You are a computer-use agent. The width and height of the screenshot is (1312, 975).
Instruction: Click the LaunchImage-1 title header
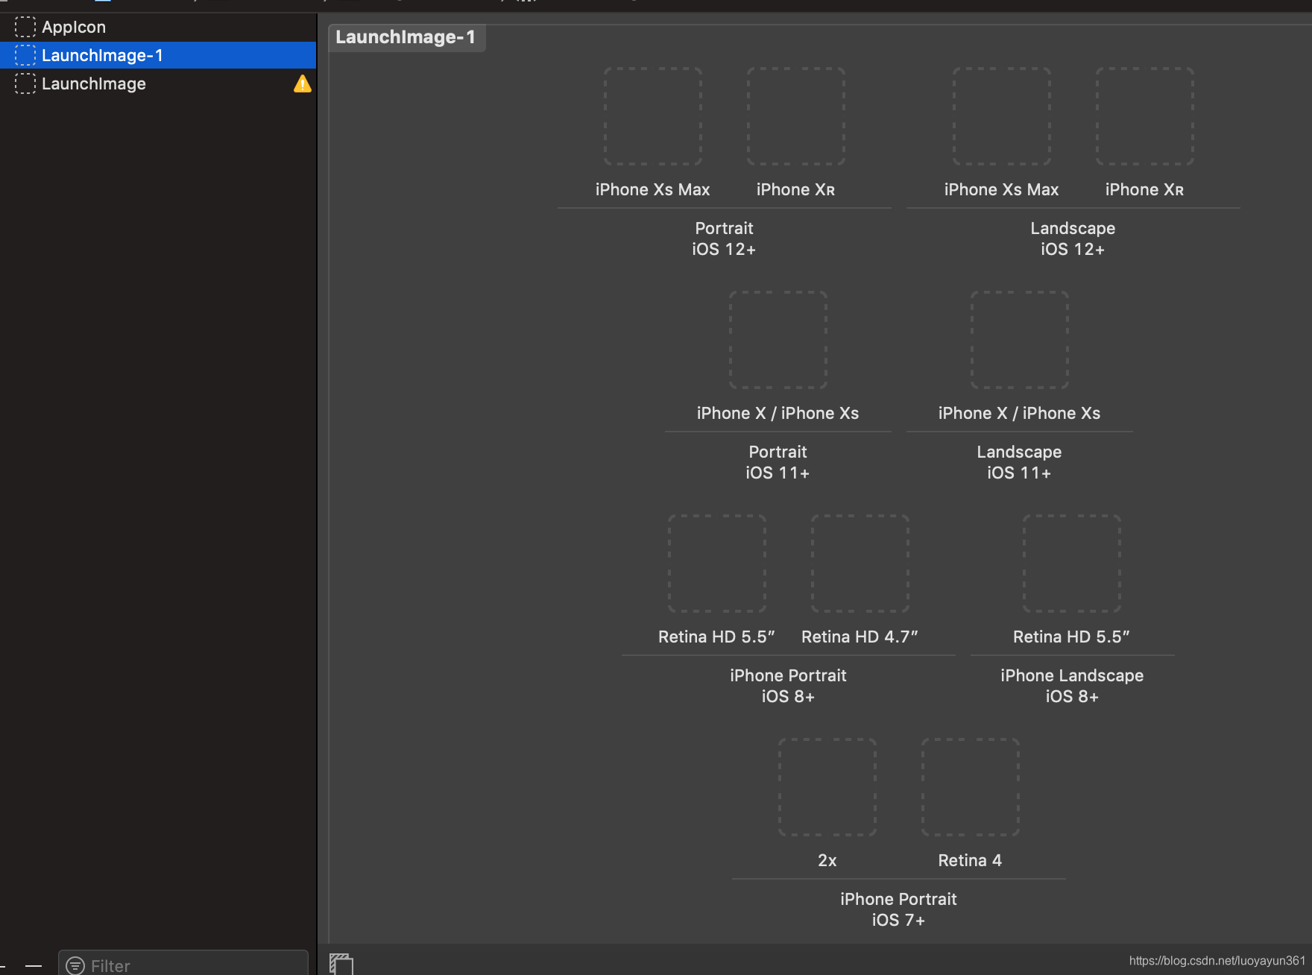point(406,37)
